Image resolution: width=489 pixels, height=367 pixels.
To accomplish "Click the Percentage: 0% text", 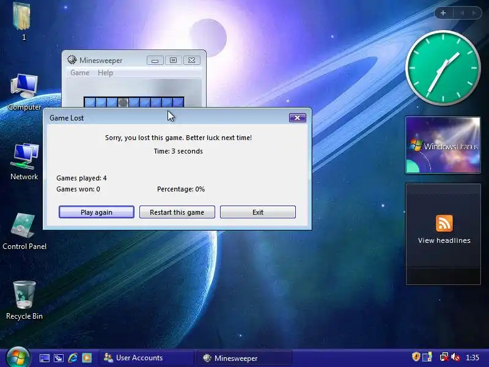I will point(181,189).
